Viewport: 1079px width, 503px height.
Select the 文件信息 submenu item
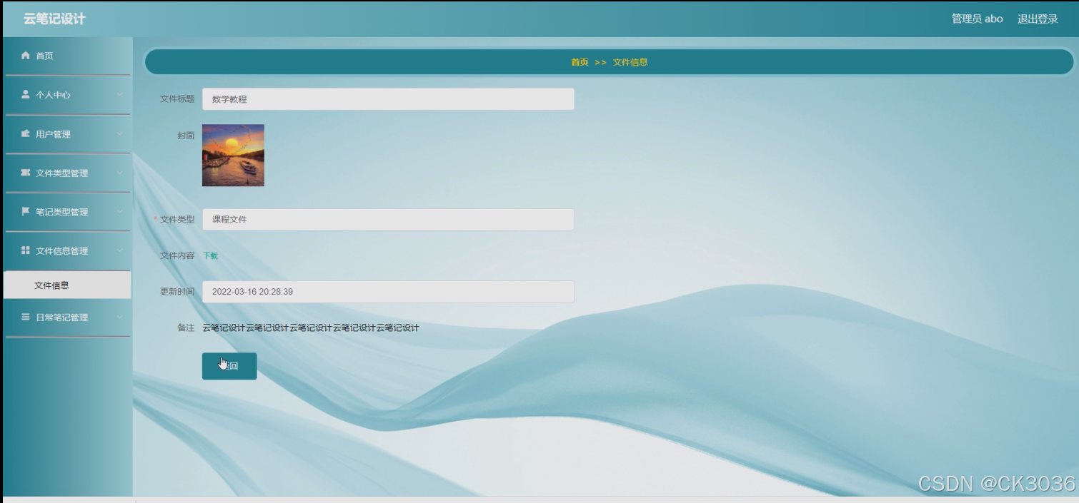click(67, 285)
